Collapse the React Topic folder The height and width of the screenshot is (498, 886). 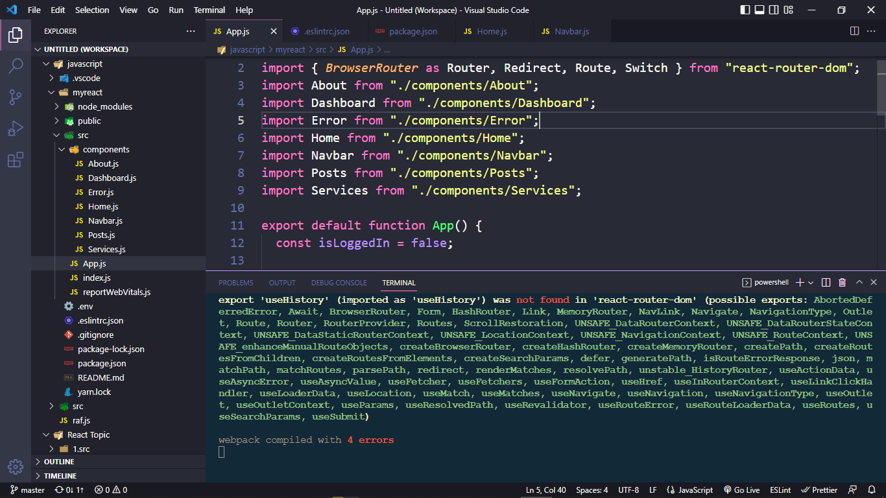coord(118,434)
